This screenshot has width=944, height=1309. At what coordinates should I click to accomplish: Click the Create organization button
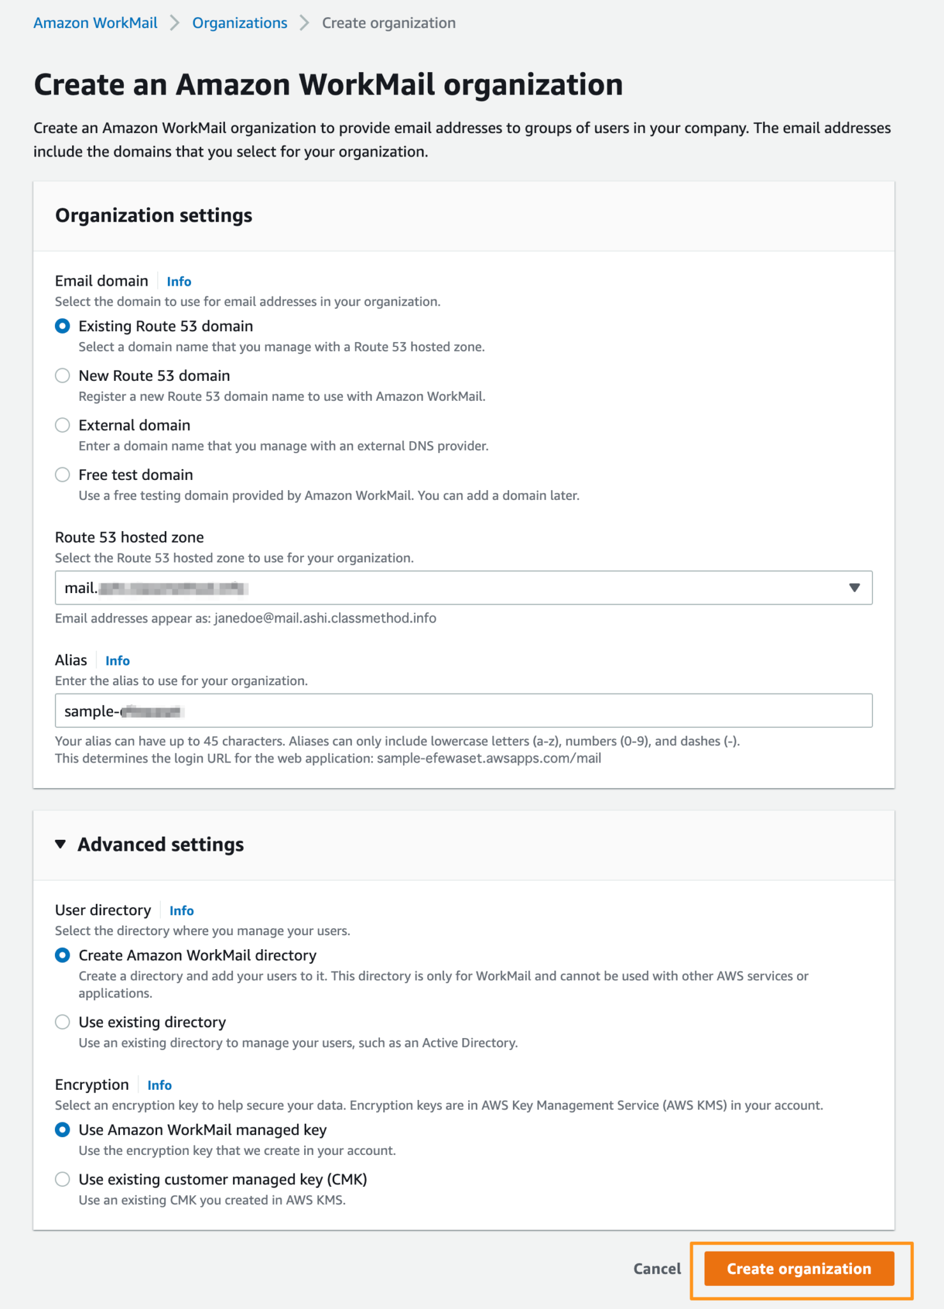pos(800,1269)
